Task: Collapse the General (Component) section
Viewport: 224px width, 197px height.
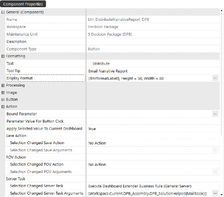Action: point(3,12)
